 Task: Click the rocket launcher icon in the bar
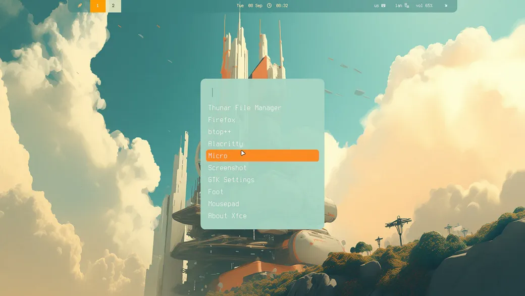point(80,6)
